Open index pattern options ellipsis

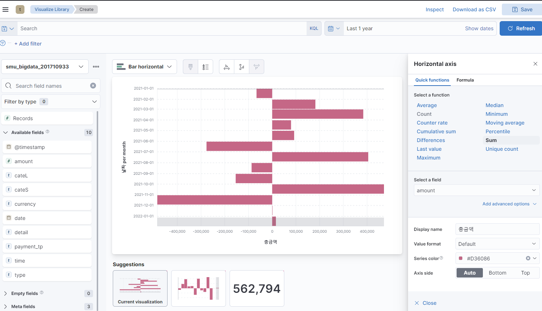96,67
